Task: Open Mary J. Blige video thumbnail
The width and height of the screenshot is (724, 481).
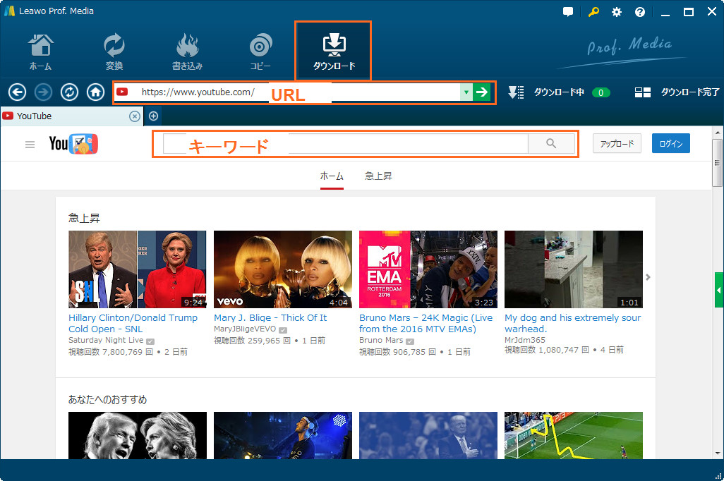Action: click(x=282, y=269)
